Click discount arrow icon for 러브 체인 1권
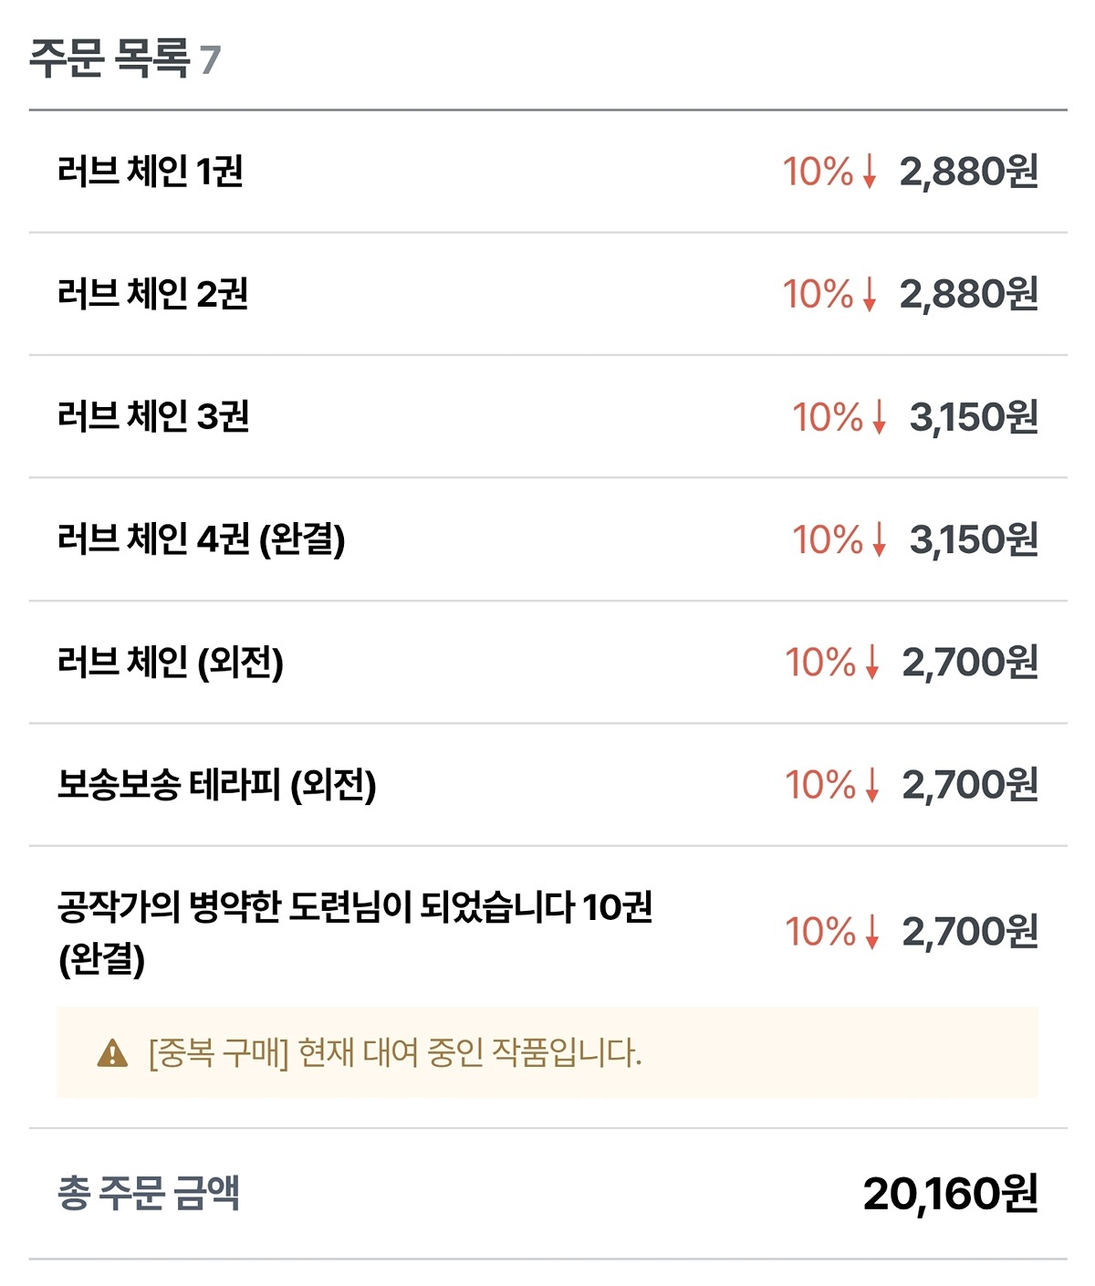 (x=869, y=172)
